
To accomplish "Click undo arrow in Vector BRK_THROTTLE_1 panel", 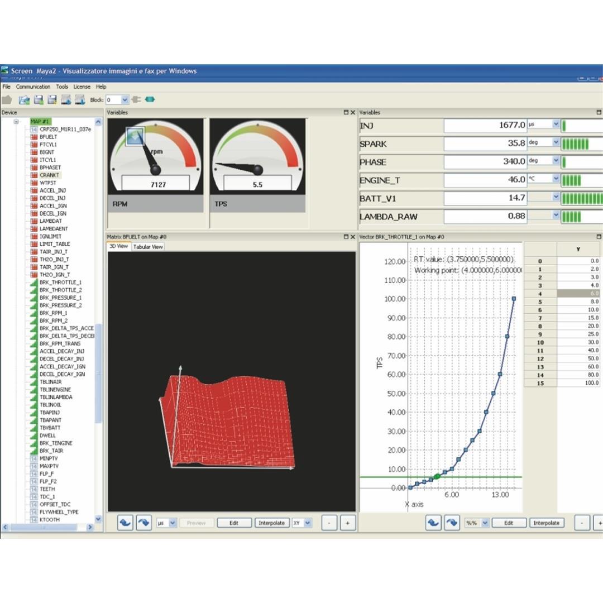I will (x=433, y=523).
